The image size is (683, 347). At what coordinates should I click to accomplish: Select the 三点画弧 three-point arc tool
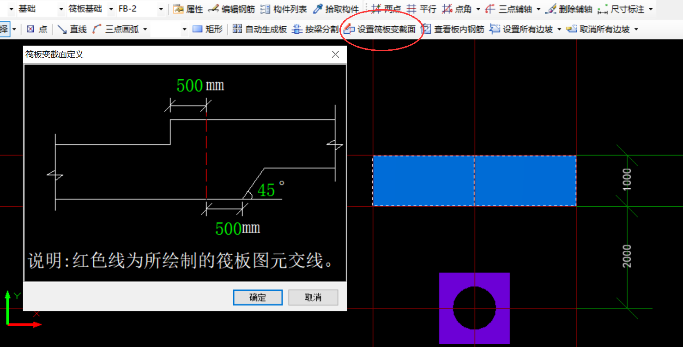tap(115, 30)
